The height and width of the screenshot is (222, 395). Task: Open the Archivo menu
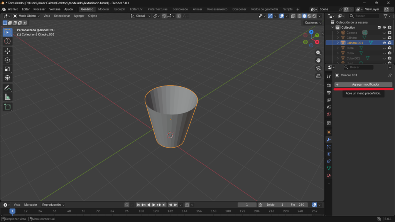pyautogui.click(x=13, y=9)
